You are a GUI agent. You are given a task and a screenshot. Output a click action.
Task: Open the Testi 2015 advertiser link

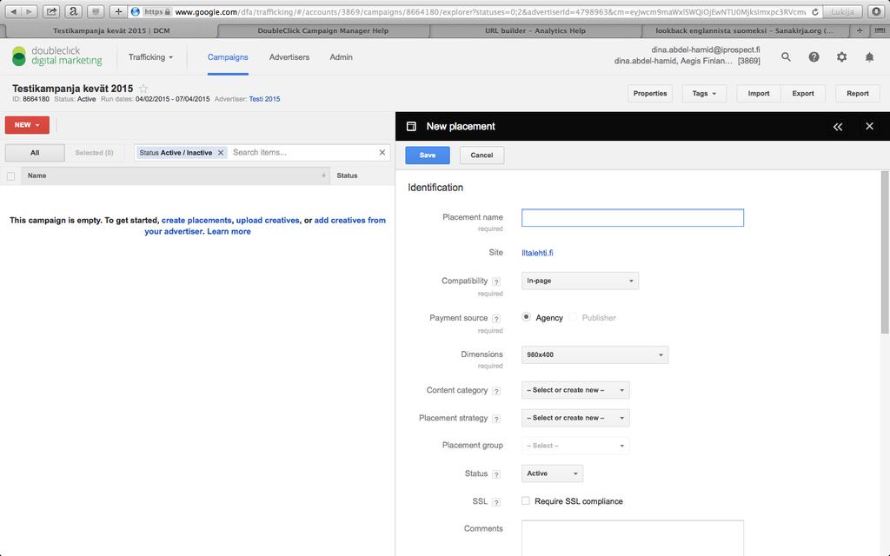[x=264, y=99]
